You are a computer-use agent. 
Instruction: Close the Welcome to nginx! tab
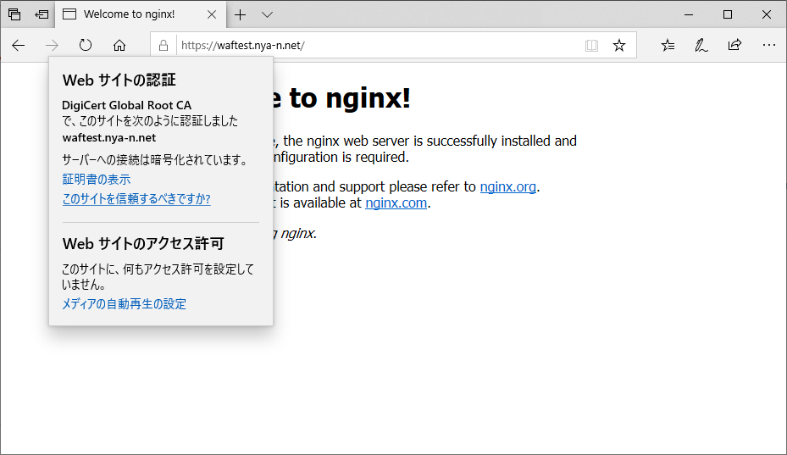(212, 14)
